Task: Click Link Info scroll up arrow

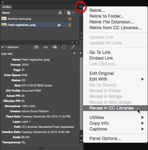Action: [x=81, y=136]
